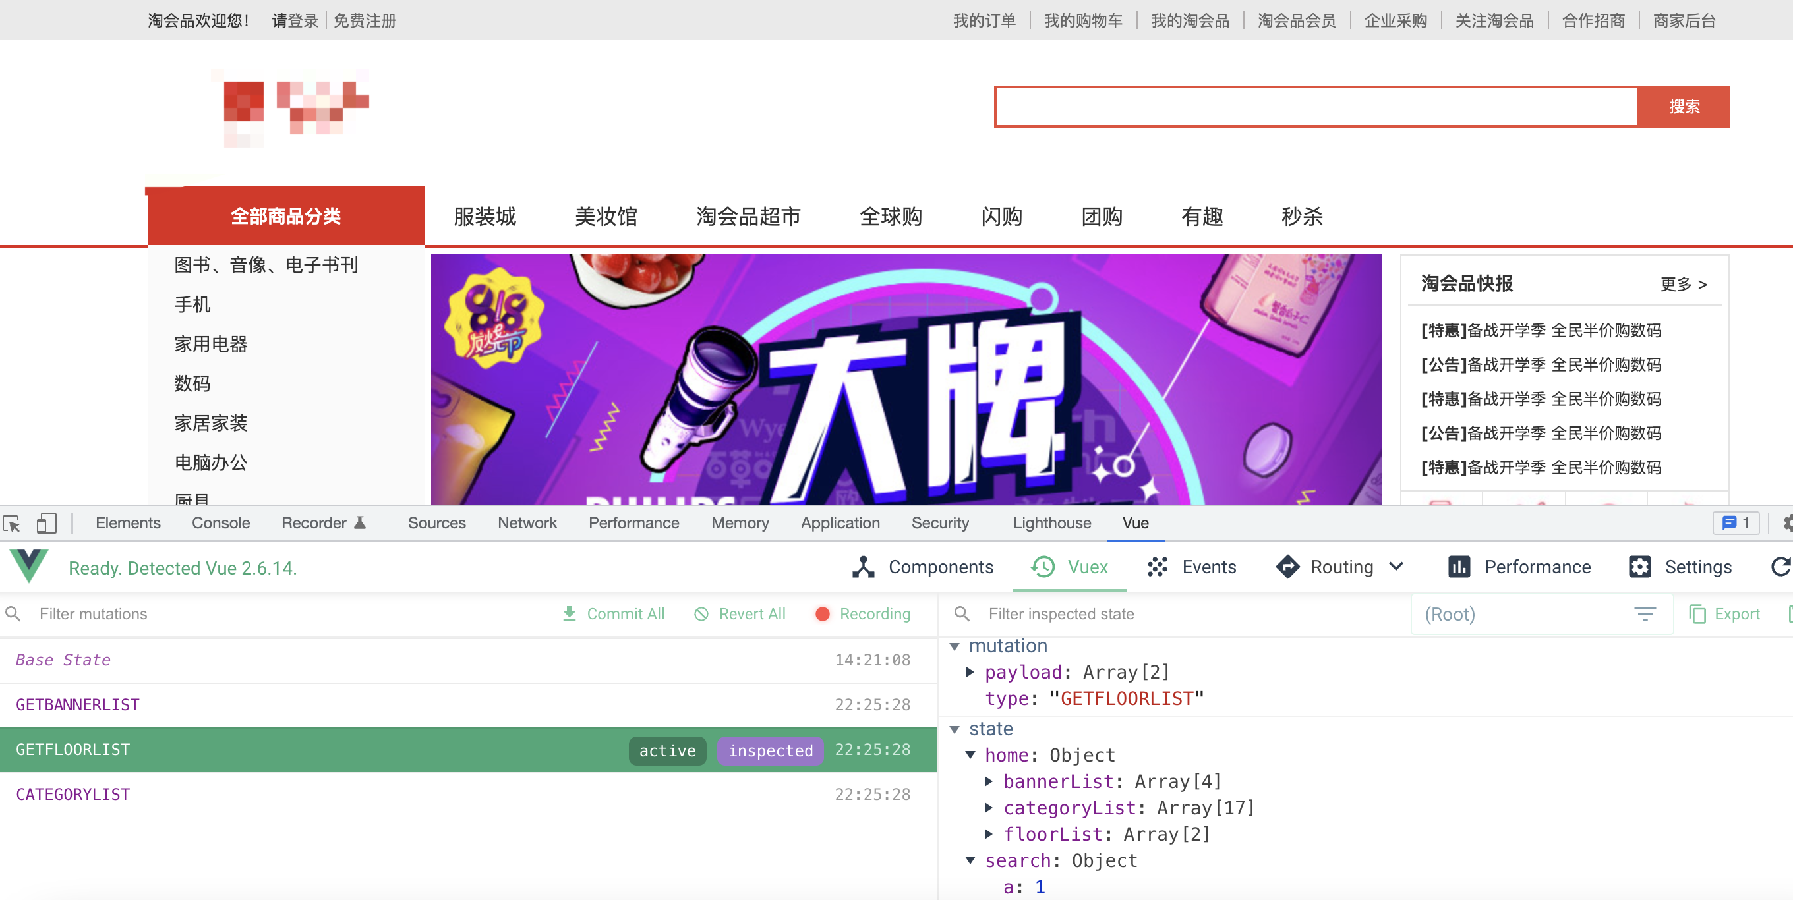Click the Commit All download icon
The width and height of the screenshot is (1793, 900).
pos(570,613)
